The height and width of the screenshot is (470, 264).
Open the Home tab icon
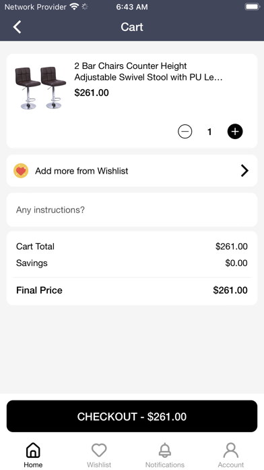[x=33, y=450]
